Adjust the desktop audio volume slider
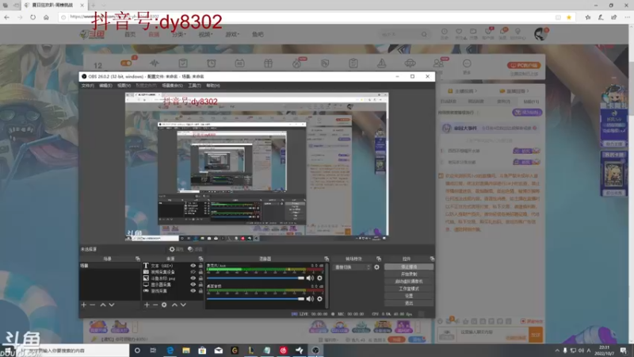The image size is (634, 357). click(255, 299)
